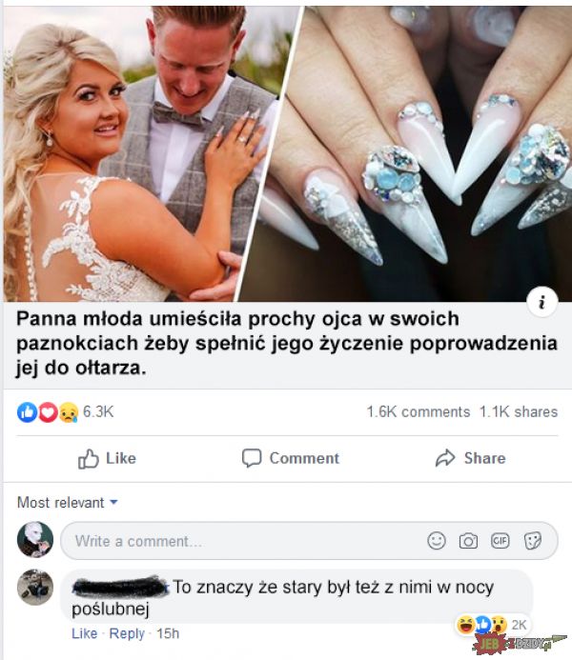This screenshot has width=572, height=660.
Task: Open the 1.6K comments link
Action: click(419, 411)
